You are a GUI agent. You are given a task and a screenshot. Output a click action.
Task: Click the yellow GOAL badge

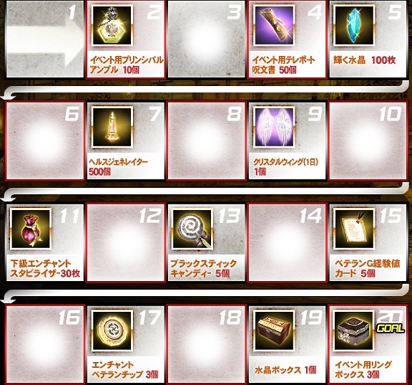pos(391,328)
